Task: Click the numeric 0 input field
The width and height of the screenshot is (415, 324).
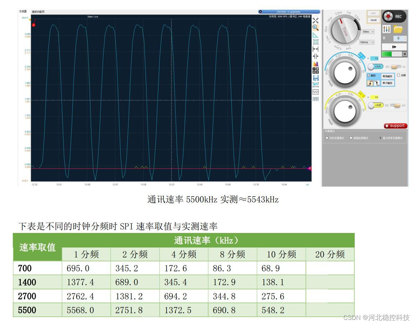Action: 399,38
